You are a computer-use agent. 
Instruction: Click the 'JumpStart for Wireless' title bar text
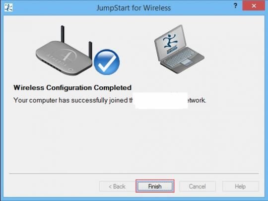click(x=134, y=8)
